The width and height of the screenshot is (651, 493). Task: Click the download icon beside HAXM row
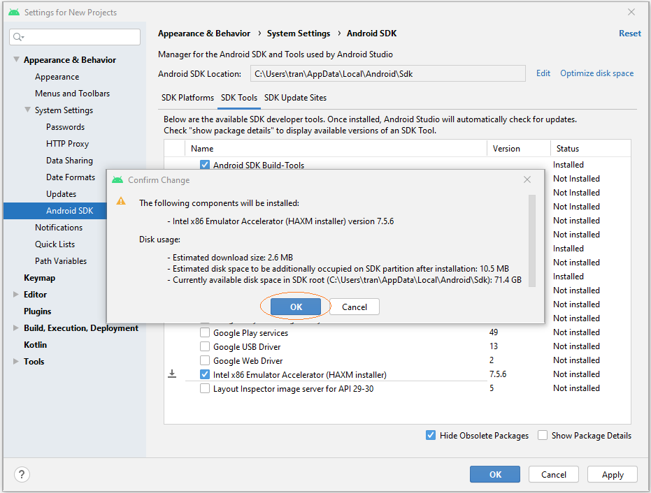[172, 374]
